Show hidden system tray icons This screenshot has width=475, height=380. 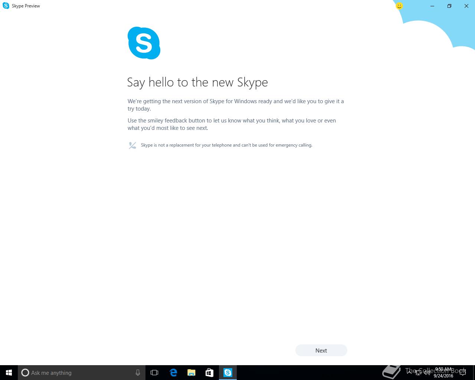[409, 373]
